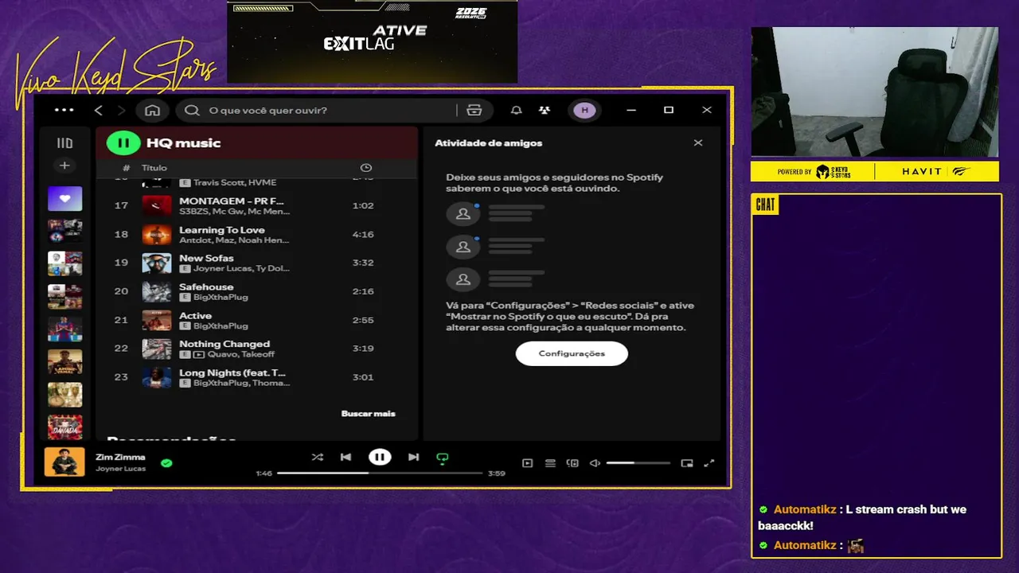1019x573 pixels.
Task: Go back with the left arrow
Action: [x=99, y=110]
